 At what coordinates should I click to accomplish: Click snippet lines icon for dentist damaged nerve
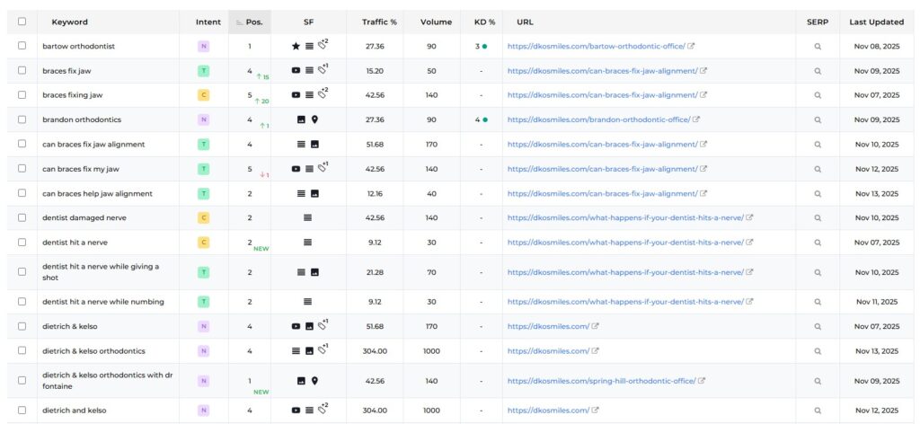tap(307, 217)
